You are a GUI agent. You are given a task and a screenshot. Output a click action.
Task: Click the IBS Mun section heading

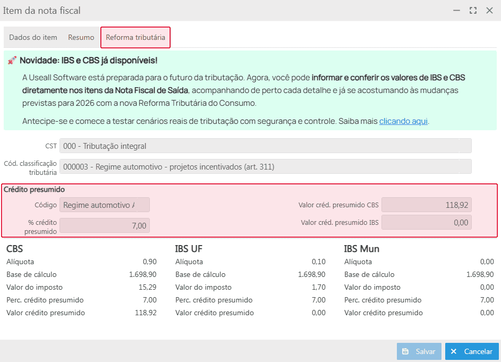point(361,249)
